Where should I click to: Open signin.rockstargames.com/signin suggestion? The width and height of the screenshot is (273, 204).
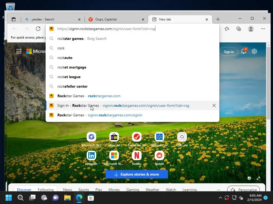pyautogui.click(x=132, y=115)
